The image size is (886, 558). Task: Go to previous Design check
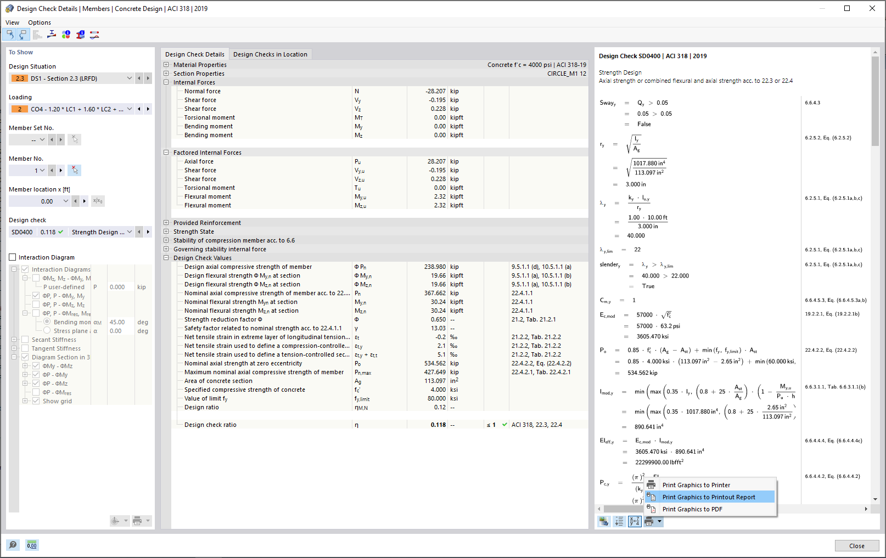(139, 232)
